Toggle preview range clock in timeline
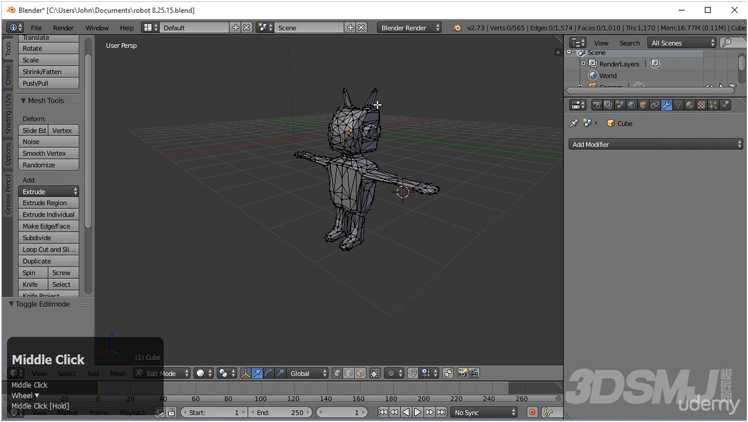748x422 pixels. coord(160,412)
